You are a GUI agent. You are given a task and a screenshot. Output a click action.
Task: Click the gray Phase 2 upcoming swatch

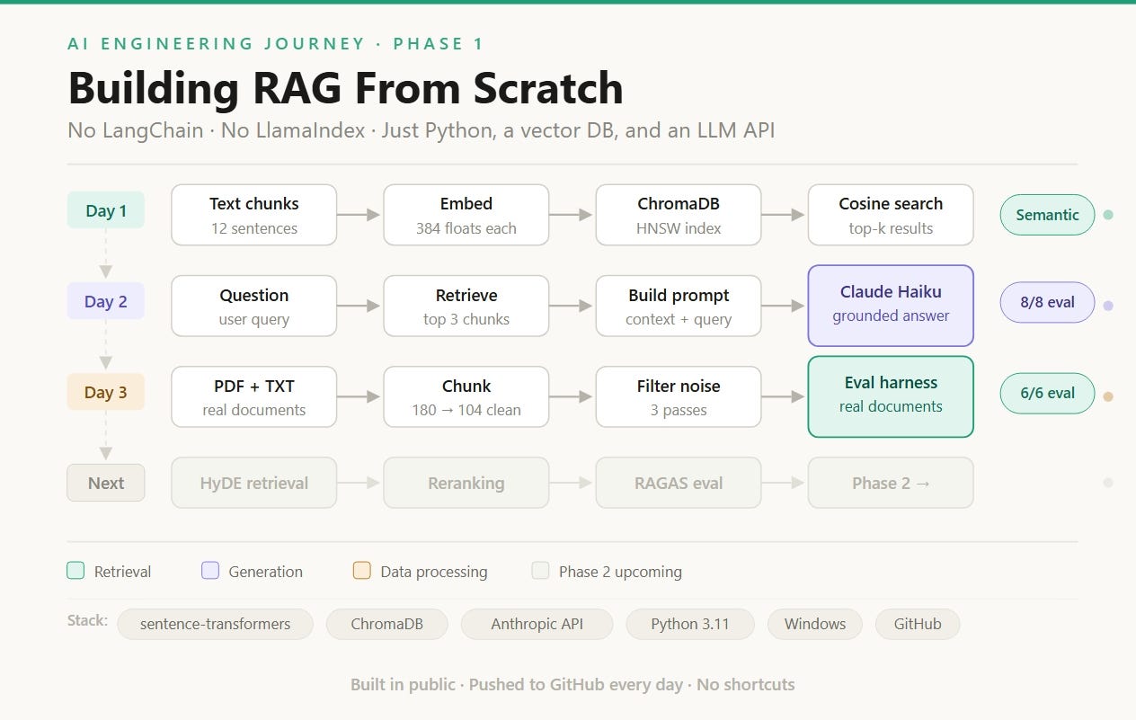point(540,571)
